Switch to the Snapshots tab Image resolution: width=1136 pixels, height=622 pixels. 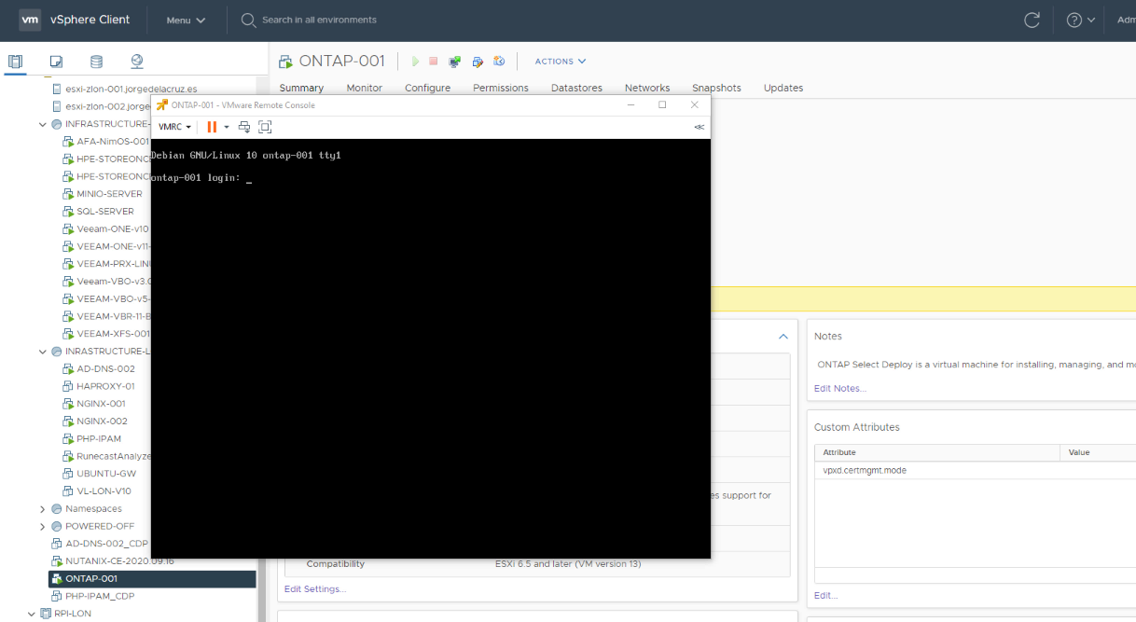pyautogui.click(x=716, y=88)
